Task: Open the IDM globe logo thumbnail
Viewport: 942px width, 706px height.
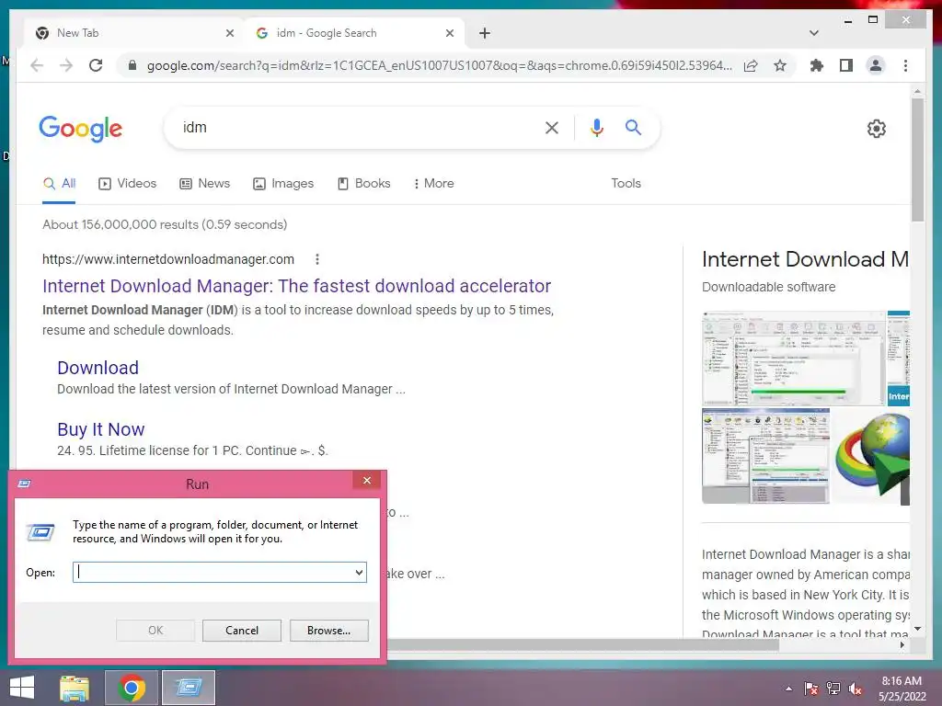Action: click(871, 456)
